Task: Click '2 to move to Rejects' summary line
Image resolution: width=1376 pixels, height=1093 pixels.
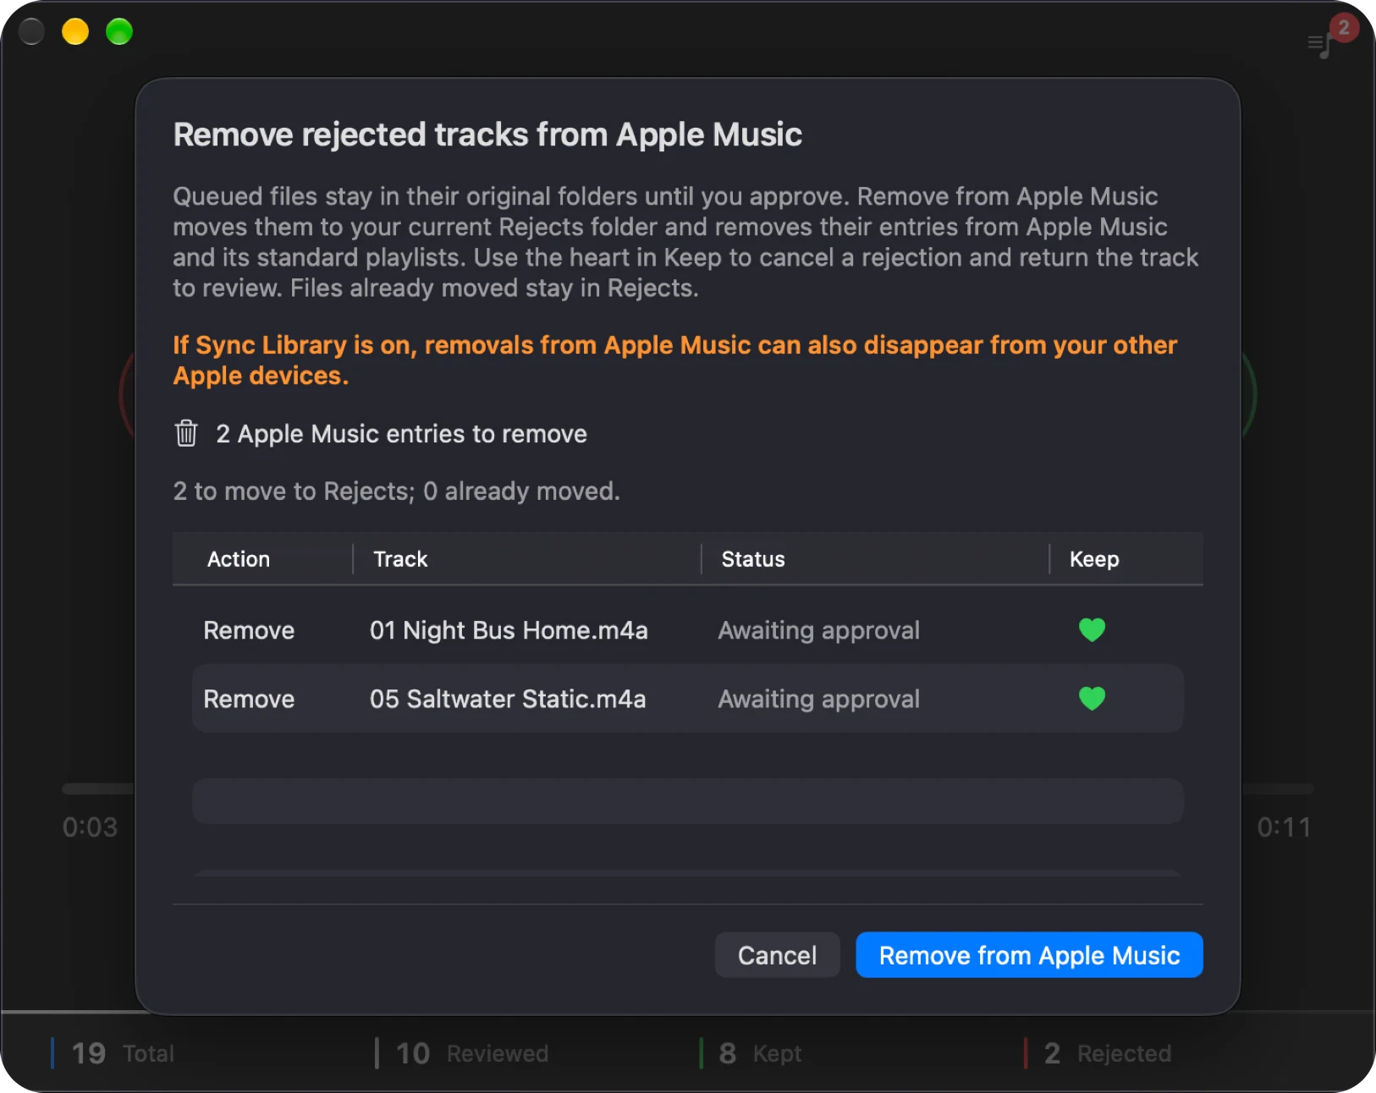Action: point(396,492)
